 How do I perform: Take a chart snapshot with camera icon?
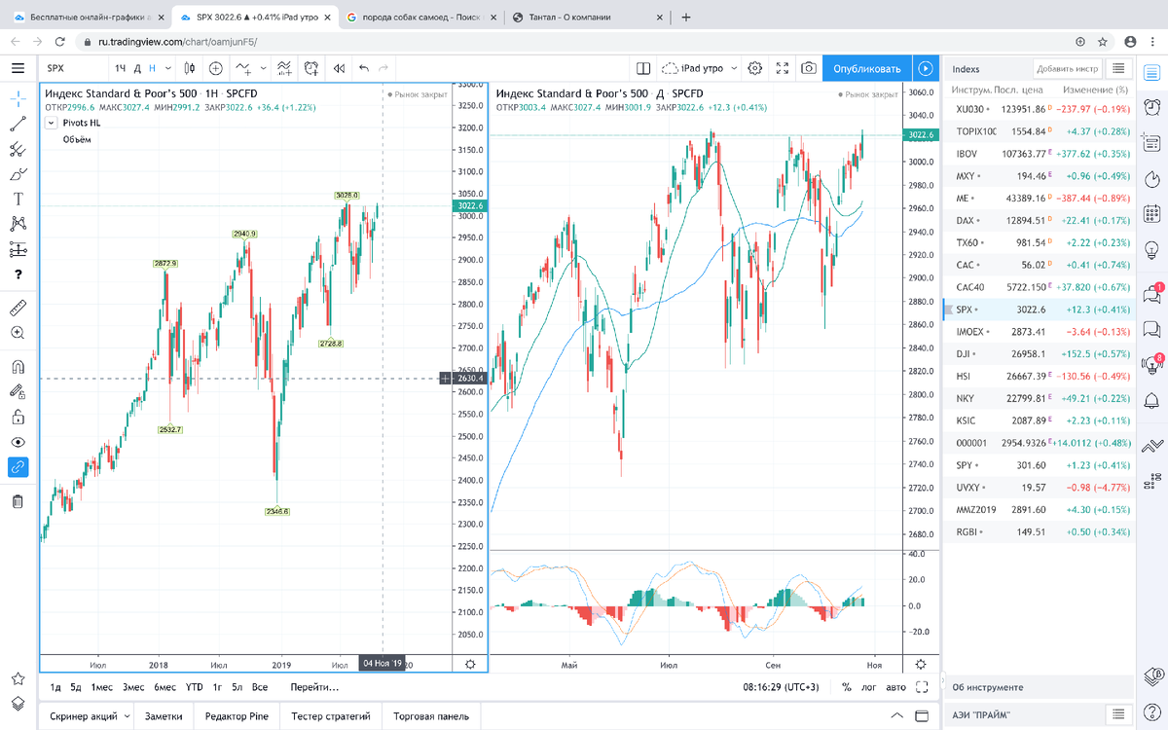[809, 68]
